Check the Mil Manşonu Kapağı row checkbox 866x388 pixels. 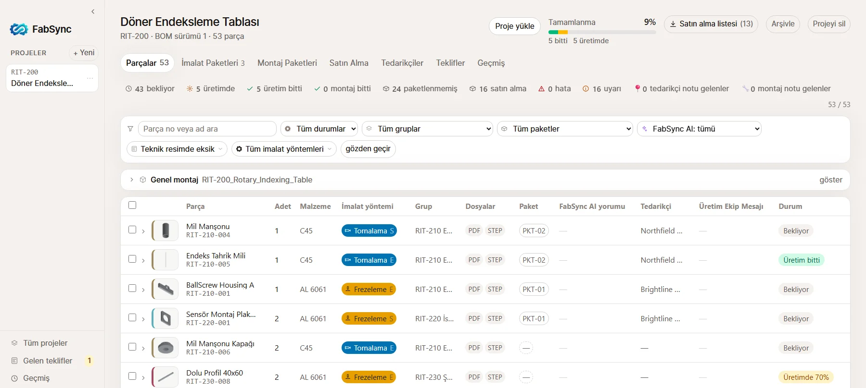coord(132,347)
